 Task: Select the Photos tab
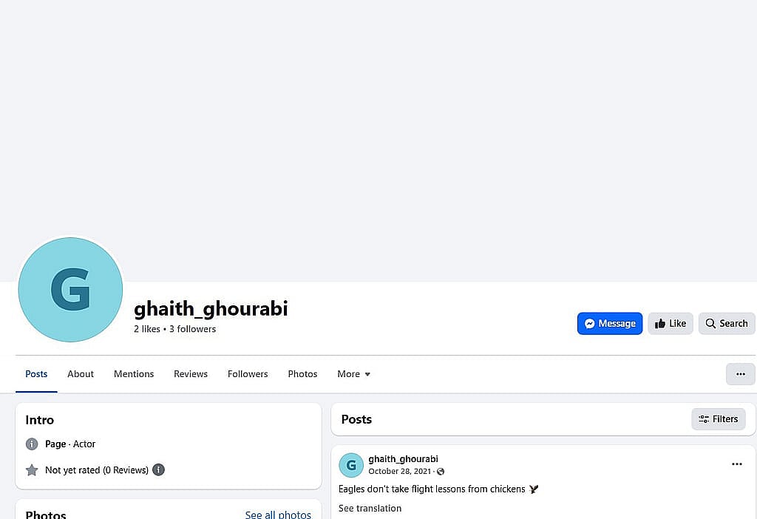302,374
